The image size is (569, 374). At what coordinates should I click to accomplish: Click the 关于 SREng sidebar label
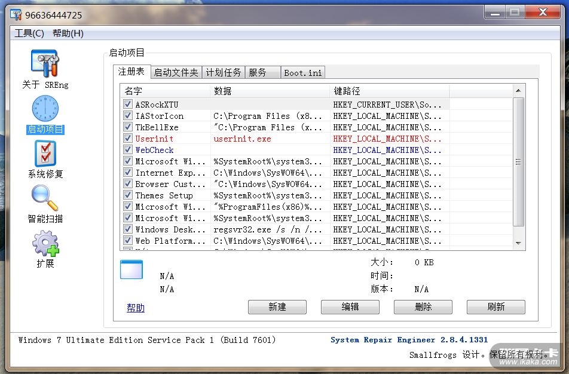(45, 84)
